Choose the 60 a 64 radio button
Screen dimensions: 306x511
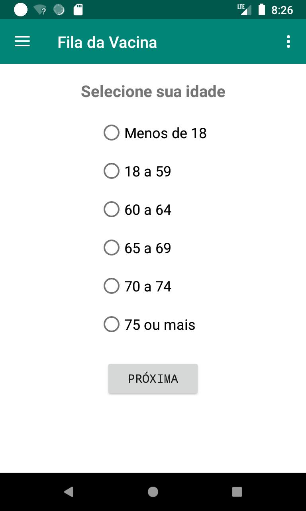coord(137,210)
